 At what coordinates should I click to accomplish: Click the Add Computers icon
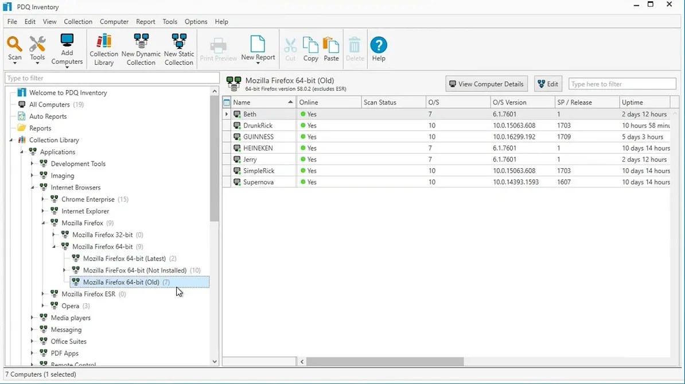pyautogui.click(x=67, y=40)
